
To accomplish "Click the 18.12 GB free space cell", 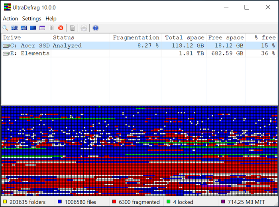I will tap(229, 45).
